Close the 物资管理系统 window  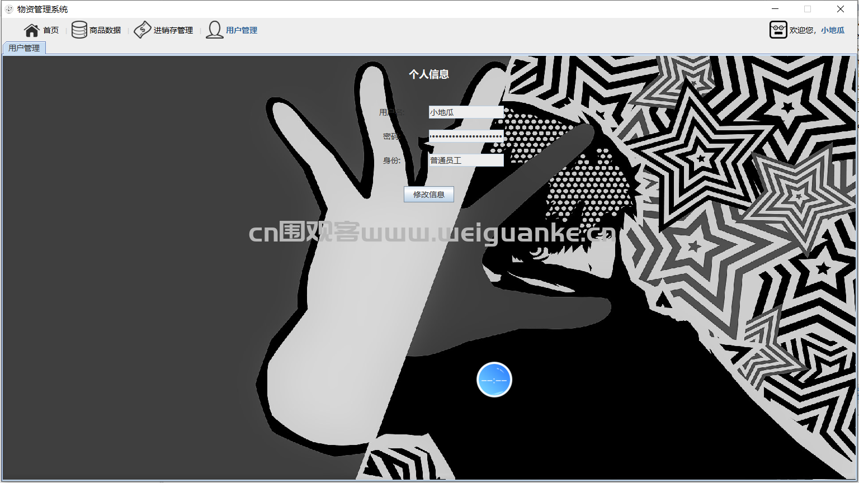[x=840, y=9]
